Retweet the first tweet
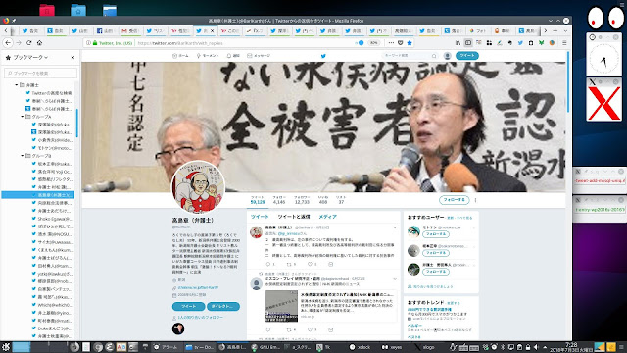Image resolution: width=627 pixels, height=353 pixels. point(289,264)
